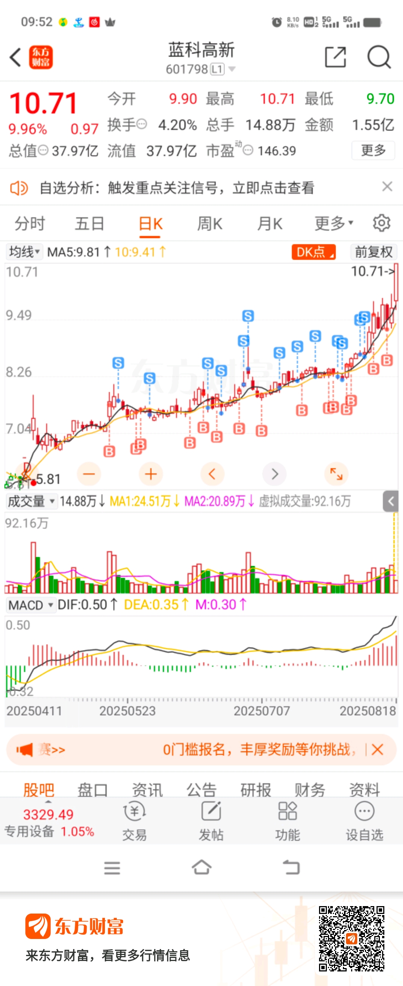Screen dimensions: 403x986
Task: Tap Android back button
Action: click(x=291, y=867)
